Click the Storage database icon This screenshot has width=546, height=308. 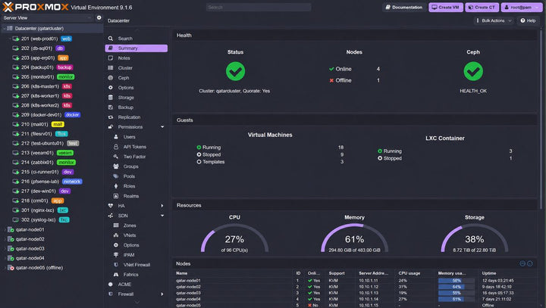click(111, 98)
